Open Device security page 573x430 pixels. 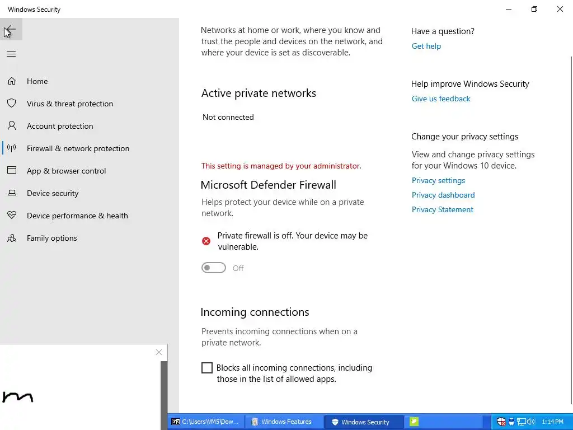[x=53, y=193]
